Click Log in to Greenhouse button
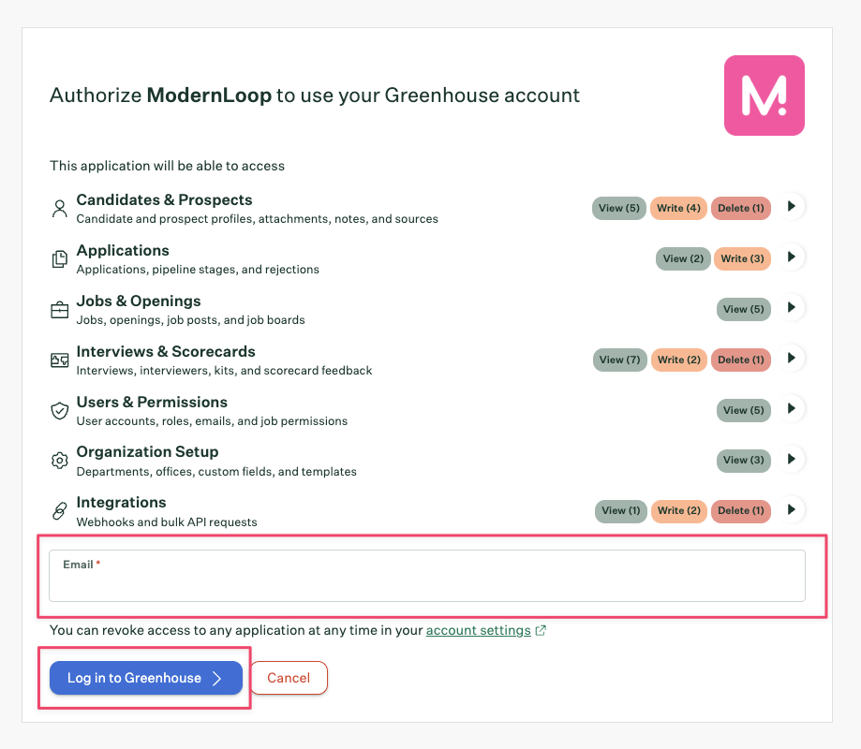The height and width of the screenshot is (749, 861). point(145,678)
